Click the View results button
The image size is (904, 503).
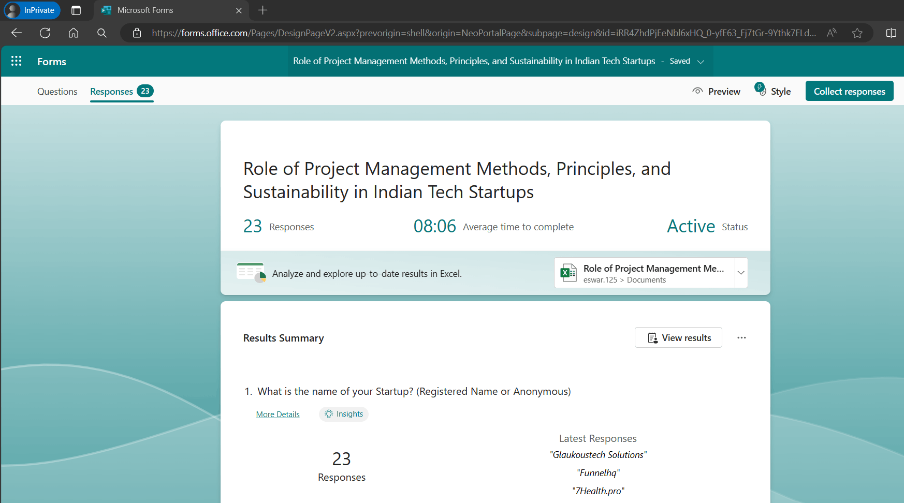(678, 338)
